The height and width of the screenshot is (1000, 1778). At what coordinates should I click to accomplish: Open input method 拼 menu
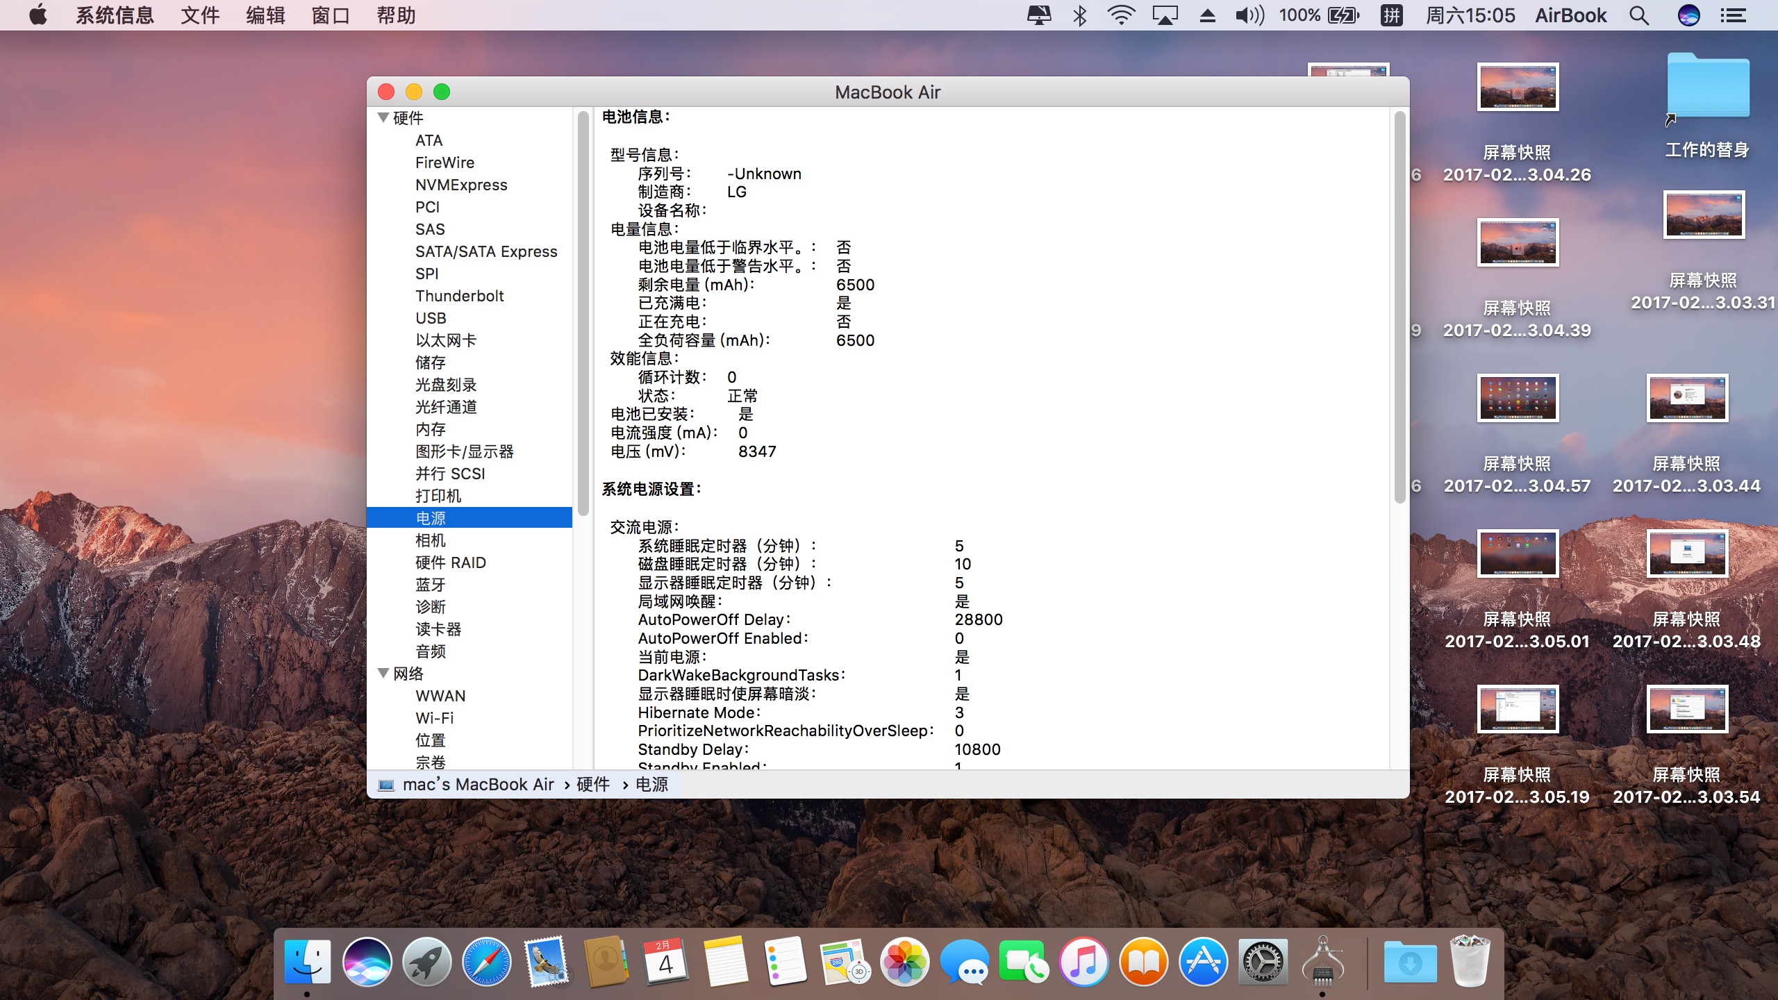[x=1391, y=15]
